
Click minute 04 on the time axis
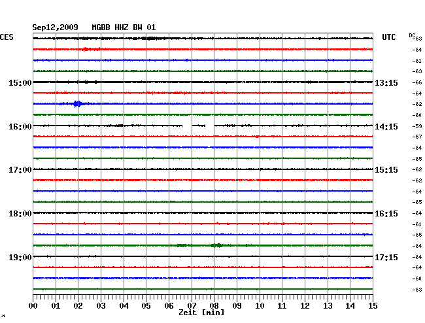124,306
